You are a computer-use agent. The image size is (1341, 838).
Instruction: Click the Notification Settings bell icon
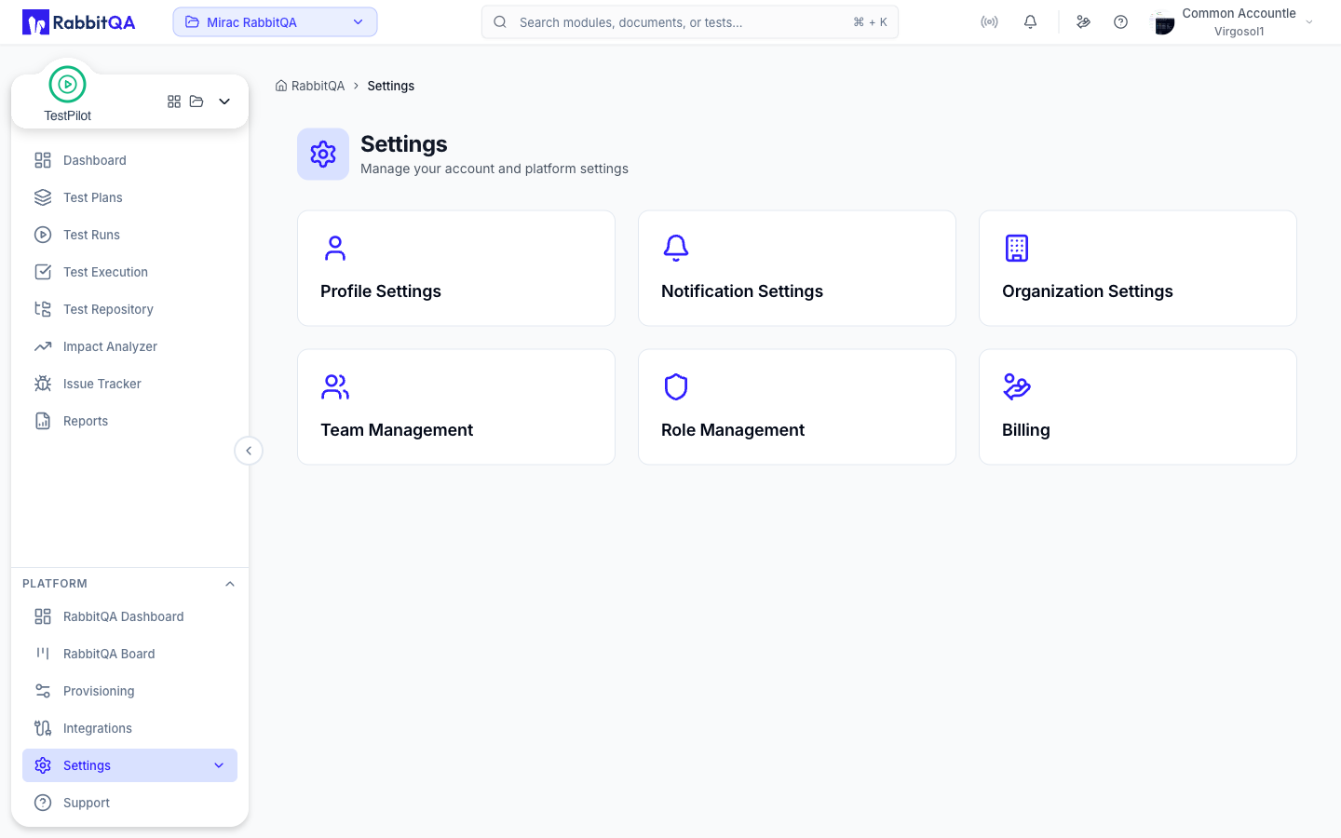click(676, 248)
